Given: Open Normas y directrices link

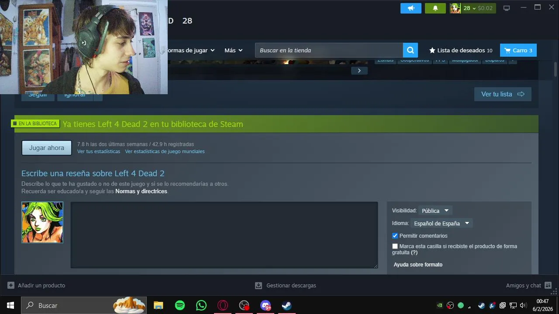Looking at the screenshot, I should point(141,191).
